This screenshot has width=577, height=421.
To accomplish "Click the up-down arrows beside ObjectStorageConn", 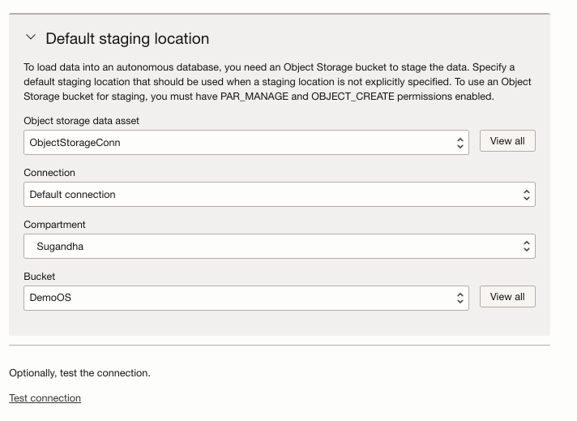I will pyautogui.click(x=460, y=143).
